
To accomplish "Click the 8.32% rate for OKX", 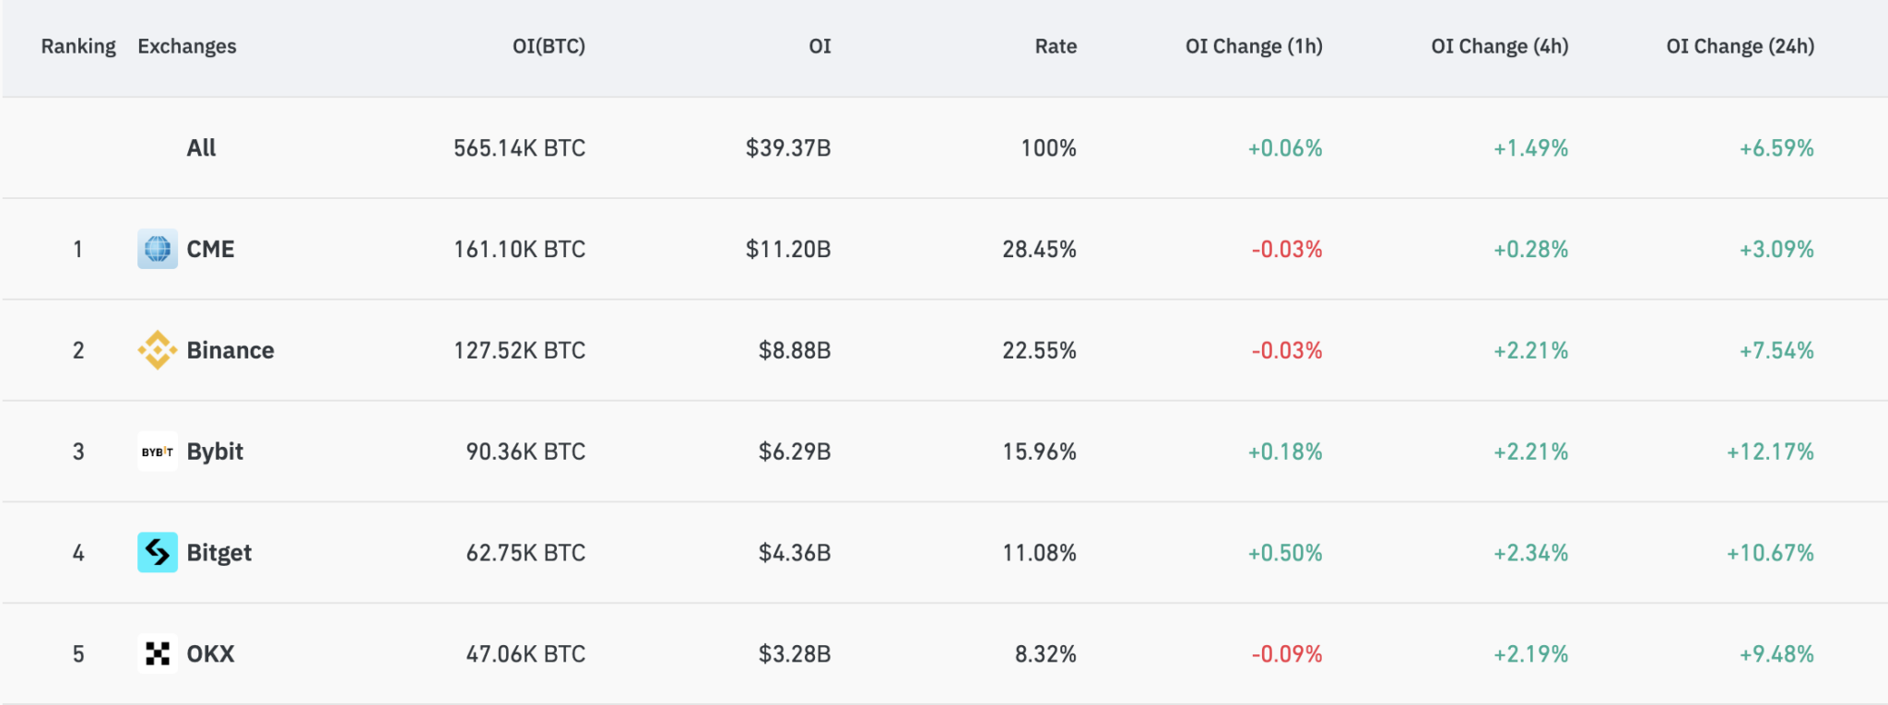I will click(x=1045, y=653).
